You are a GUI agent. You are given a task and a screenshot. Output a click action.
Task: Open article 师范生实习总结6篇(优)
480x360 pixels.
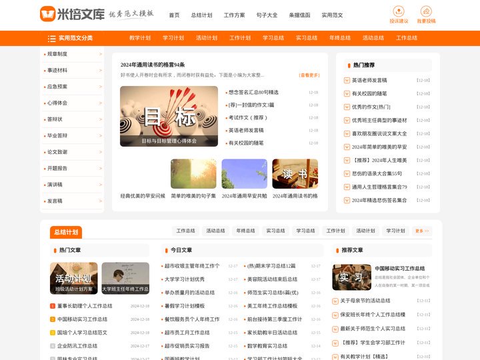point(273,293)
